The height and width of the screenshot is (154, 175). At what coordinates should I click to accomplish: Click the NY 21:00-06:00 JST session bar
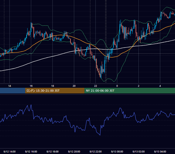(x=129, y=91)
